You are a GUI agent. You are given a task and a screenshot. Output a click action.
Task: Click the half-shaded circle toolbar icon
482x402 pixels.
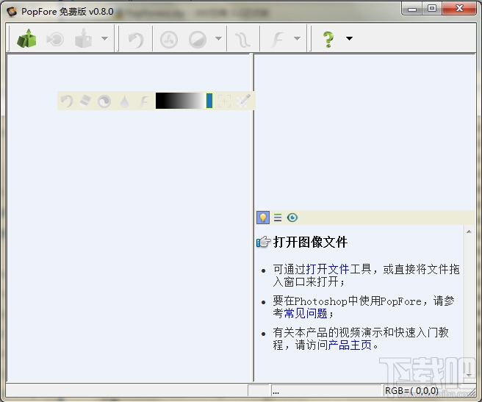(198, 40)
